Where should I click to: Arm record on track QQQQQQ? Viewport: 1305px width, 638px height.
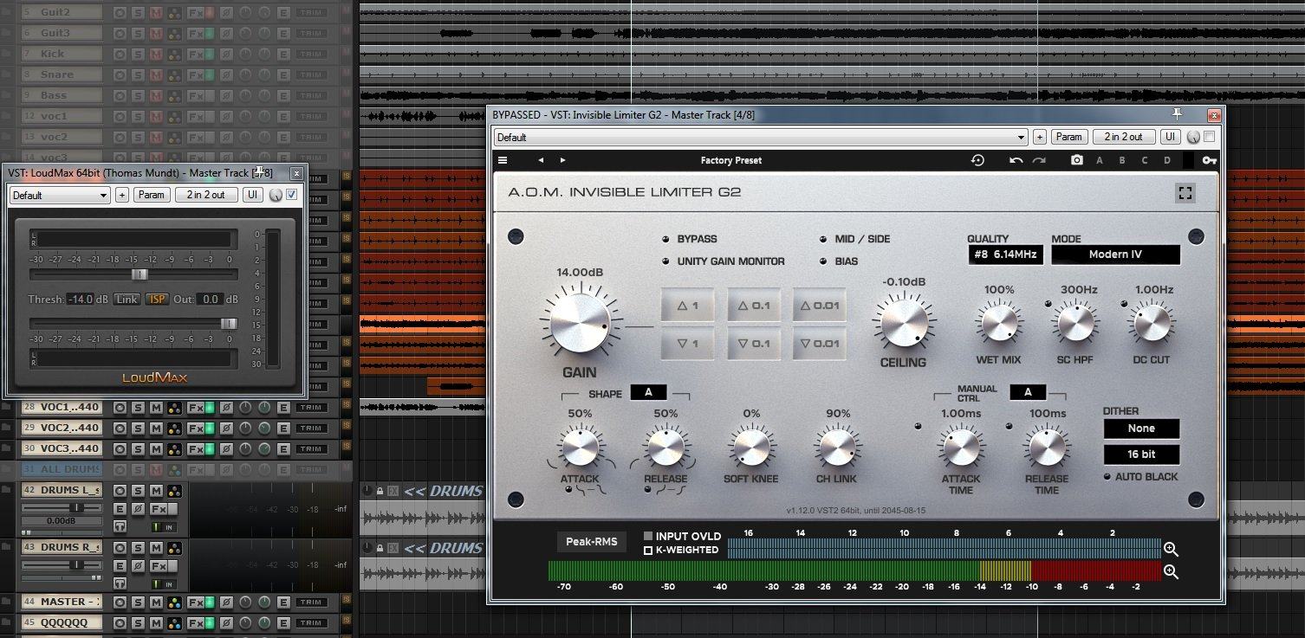coord(120,622)
